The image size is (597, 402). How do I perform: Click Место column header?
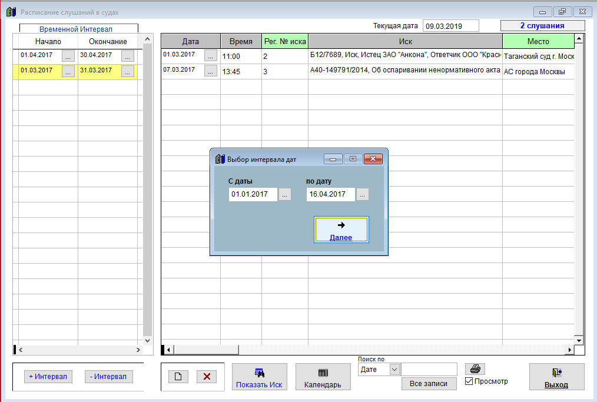click(x=538, y=41)
